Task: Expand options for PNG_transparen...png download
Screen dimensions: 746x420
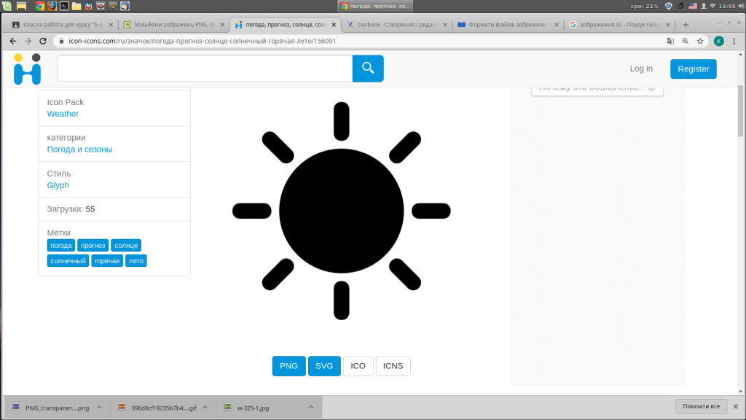Action: pos(100,408)
